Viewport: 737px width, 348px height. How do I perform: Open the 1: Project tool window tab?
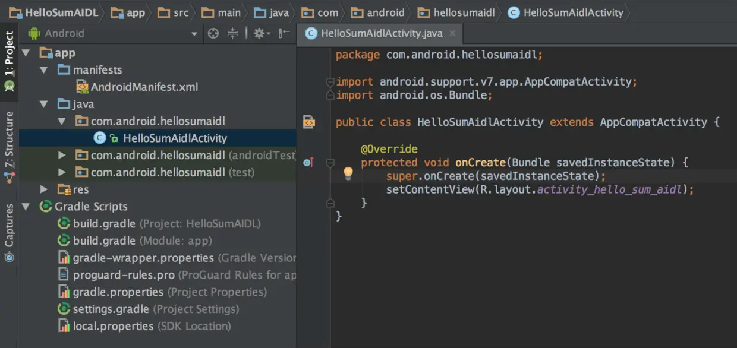[x=9, y=61]
